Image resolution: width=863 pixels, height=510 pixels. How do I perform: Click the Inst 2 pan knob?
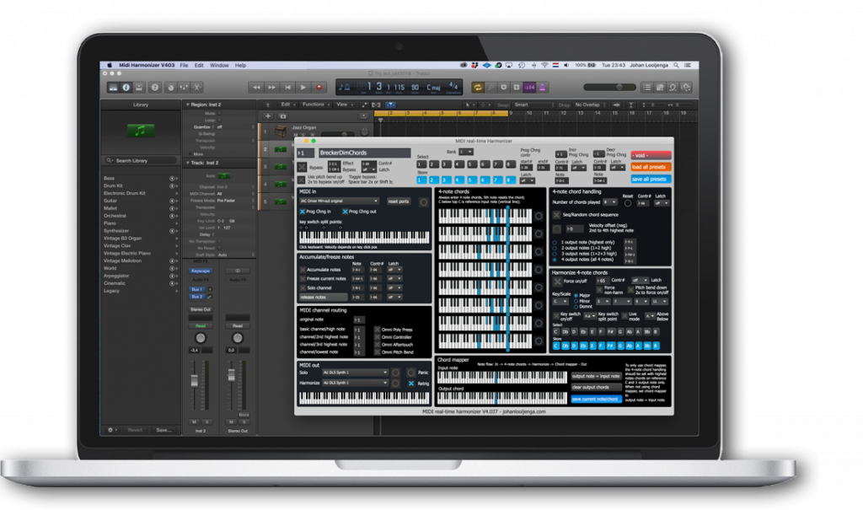[x=201, y=338]
